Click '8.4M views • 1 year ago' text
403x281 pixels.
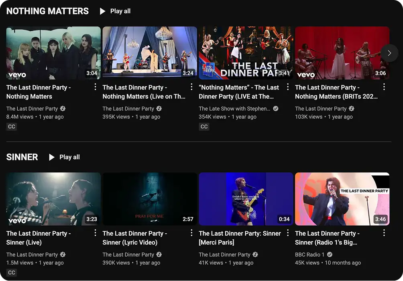coord(35,117)
